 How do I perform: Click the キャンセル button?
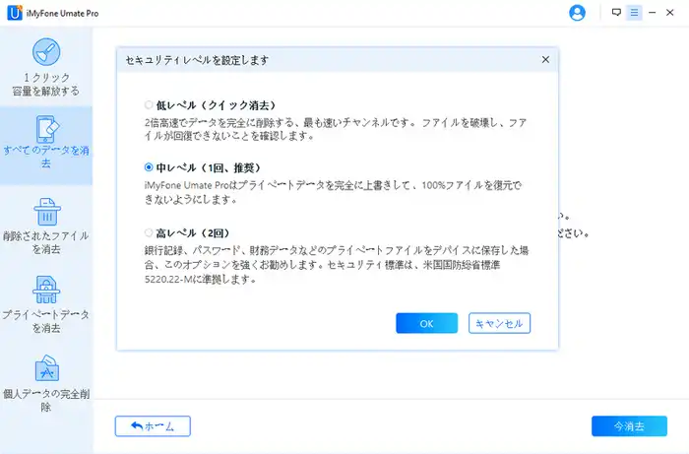[x=499, y=323]
